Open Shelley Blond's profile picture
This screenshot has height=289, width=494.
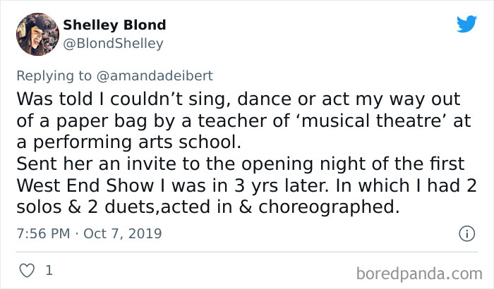tap(37, 35)
